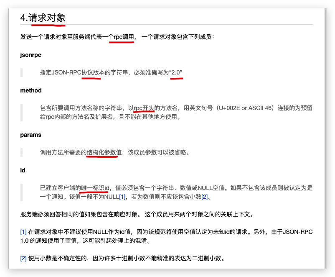Click the text U+002E or ASCII 46

pos(245,108)
